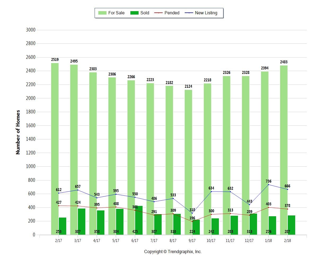Click the Pended data point at 196
Screen dimensions: 318x265
click(x=192, y=222)
